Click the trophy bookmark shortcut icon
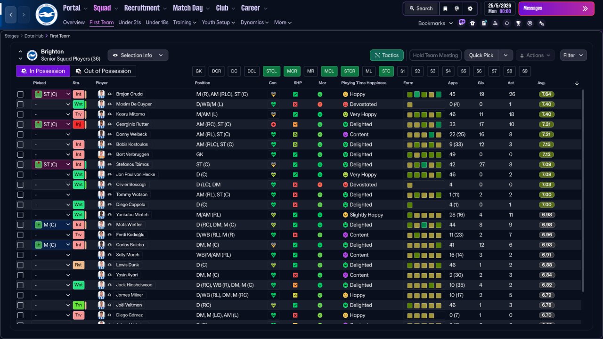Image resolution: width=603 pixels, height=339 pixels. pos(518,23)
